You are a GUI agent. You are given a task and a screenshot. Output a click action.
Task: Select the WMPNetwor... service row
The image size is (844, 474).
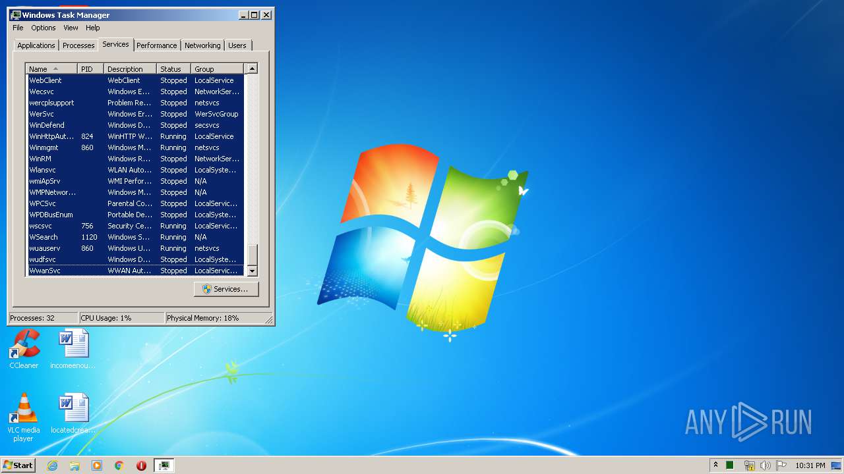(x=135, y=192)
